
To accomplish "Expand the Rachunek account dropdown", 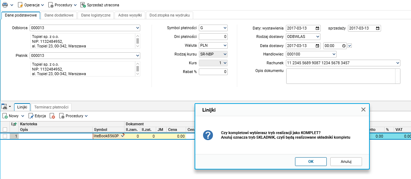I will coord(398,63).
